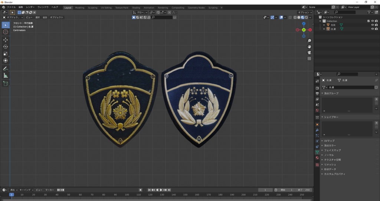Open the Render properties tab icon
The width and height of the screenshot is (380, 201).
pyautogui.click(x=317, y=88)
